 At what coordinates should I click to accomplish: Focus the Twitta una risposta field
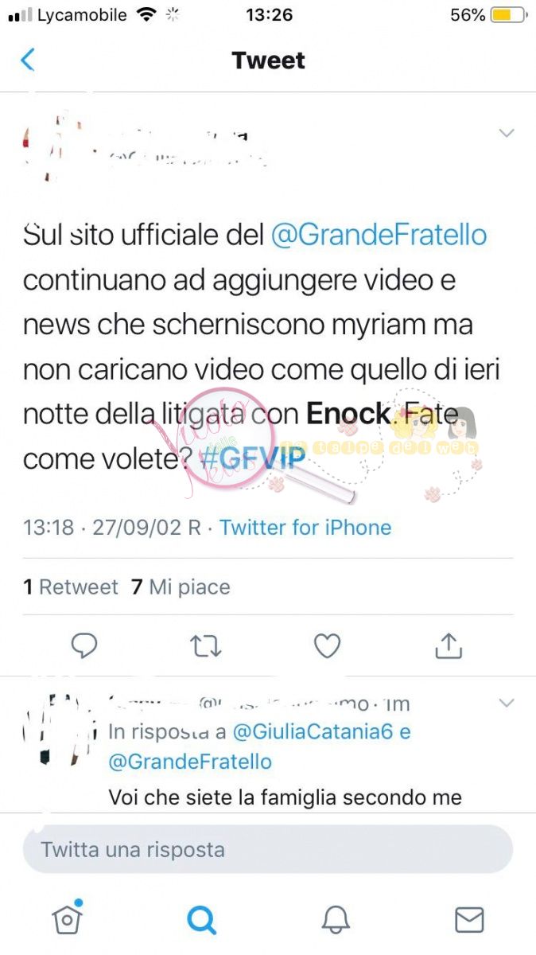(268, 849)
